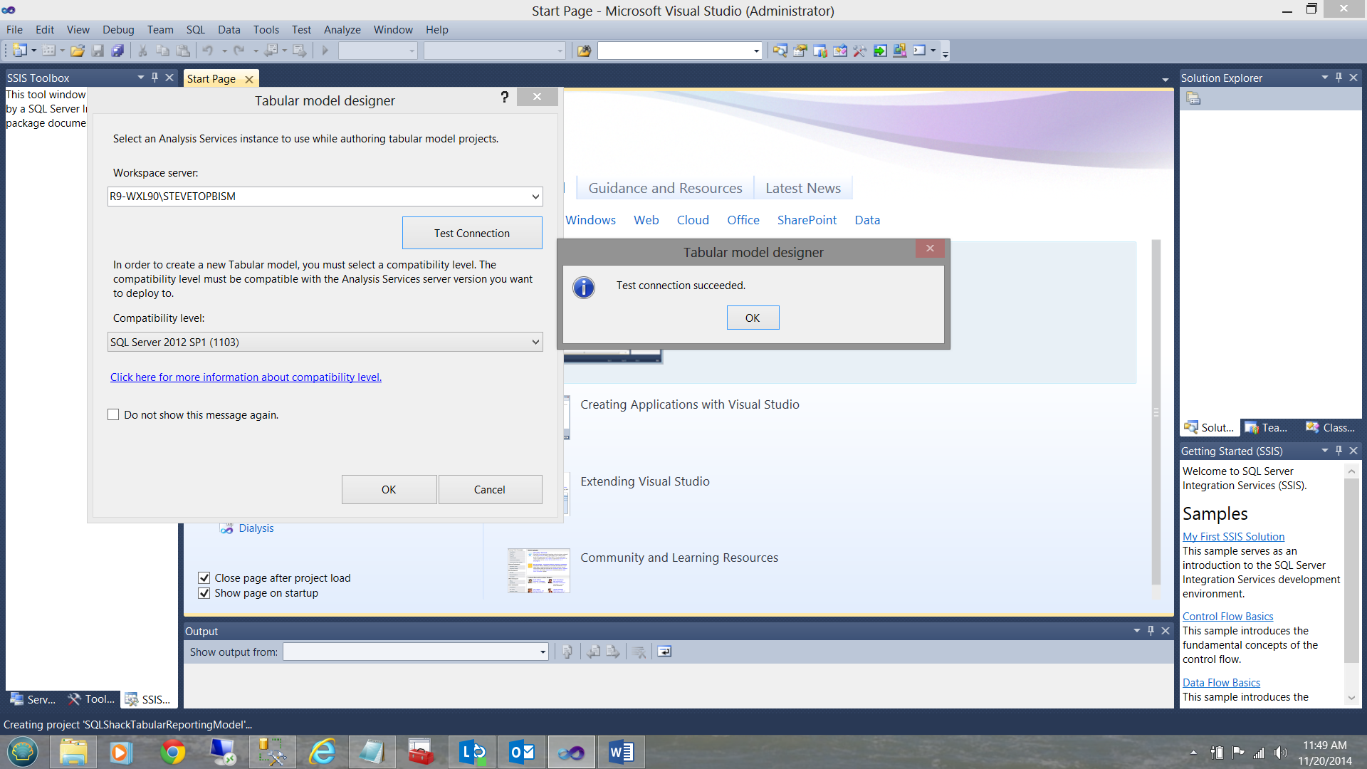
Task: Open Google Chrome from the taskbar
Action: (x=172, y=752)
